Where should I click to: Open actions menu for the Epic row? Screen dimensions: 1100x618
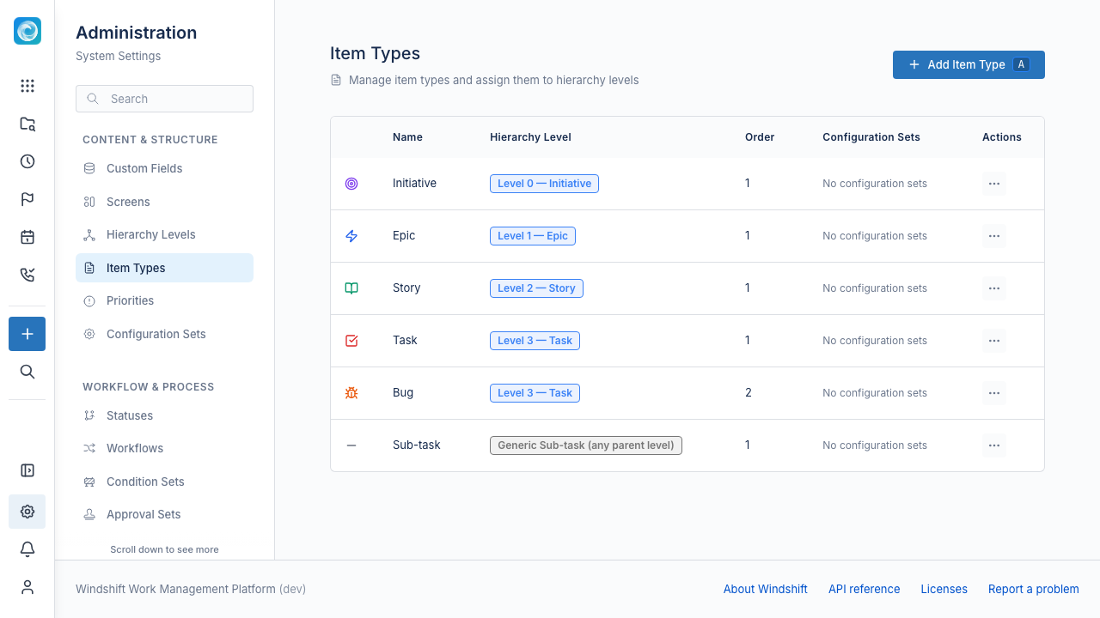pos(994,236)
